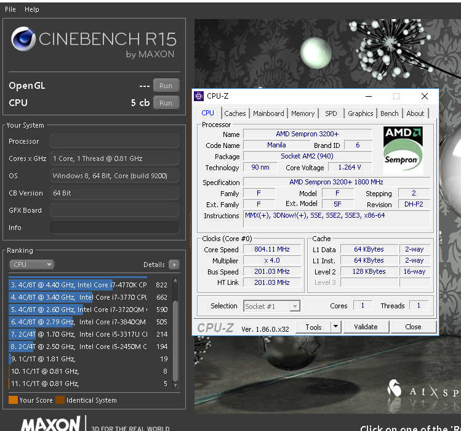Open the Bench tab

(389, 113)
